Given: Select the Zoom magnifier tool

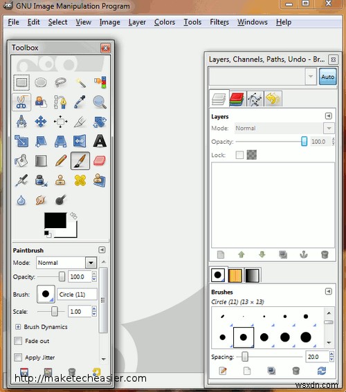Looking at the screenshot, I should tap(100, 102).
